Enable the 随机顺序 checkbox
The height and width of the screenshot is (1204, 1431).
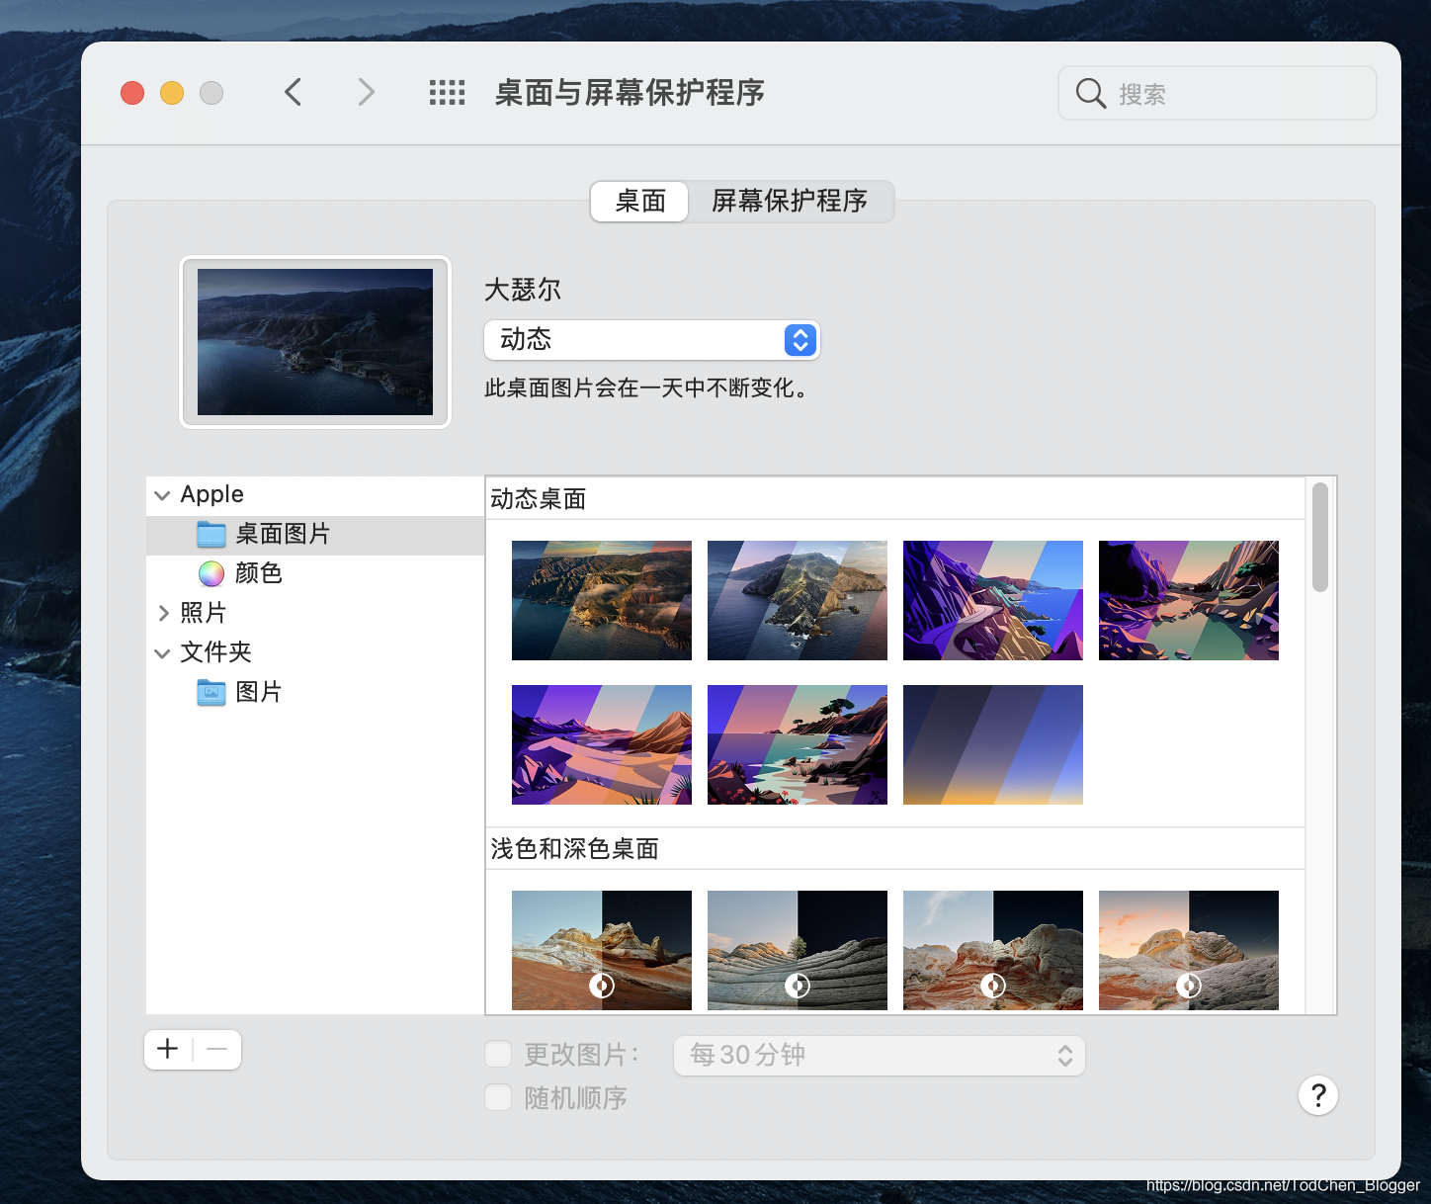click(x=498, y=1097)
